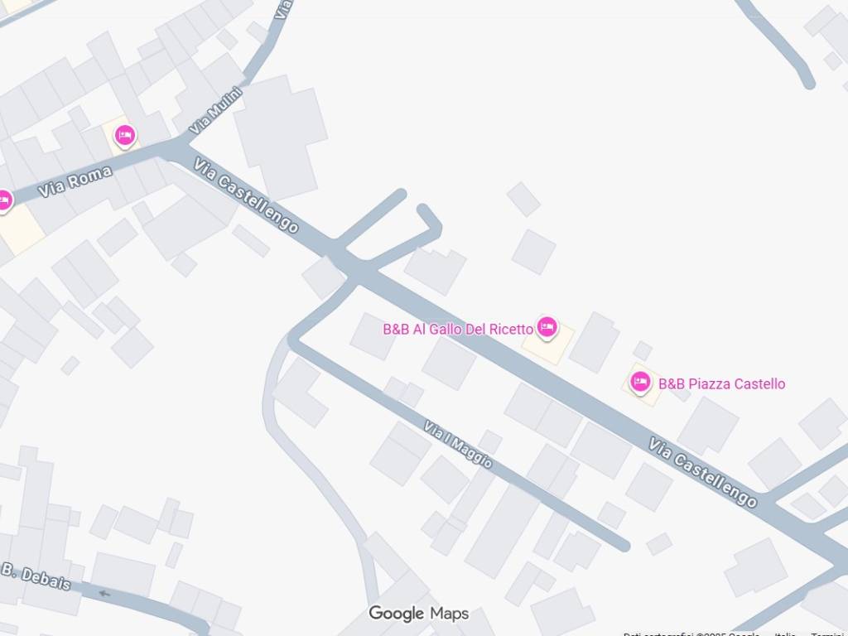Image resolution: width=848 pixels, height=636 pixels.
Task: Select the upper Via Castellengo label near Via Roma
Action: [x=246, y=195]
